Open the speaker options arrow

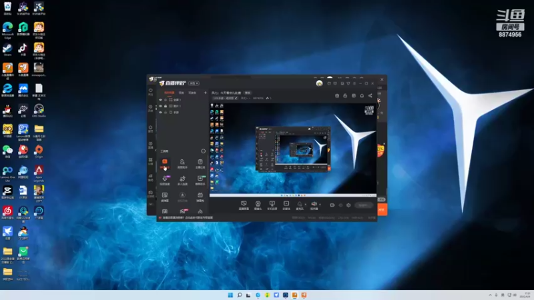tap(320, 205)
